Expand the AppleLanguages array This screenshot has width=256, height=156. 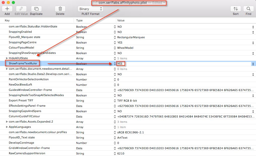pos(7,127)
